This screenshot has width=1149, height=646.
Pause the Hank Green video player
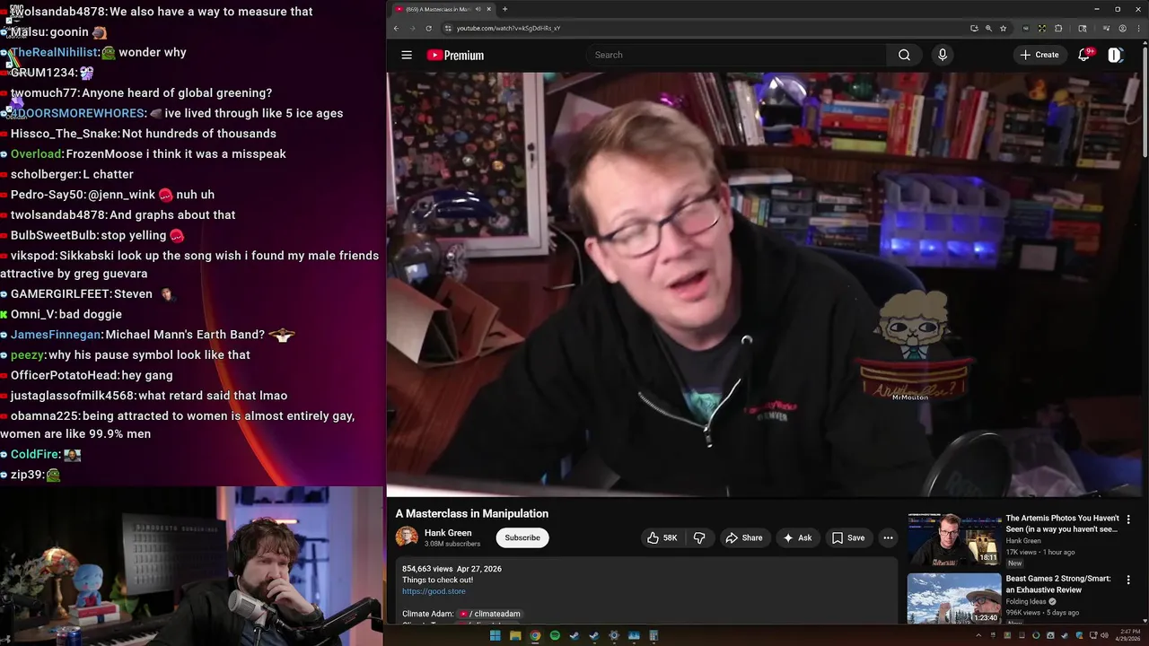[763, 283]
